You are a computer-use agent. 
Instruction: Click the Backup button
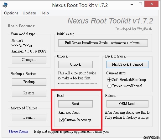29,82
